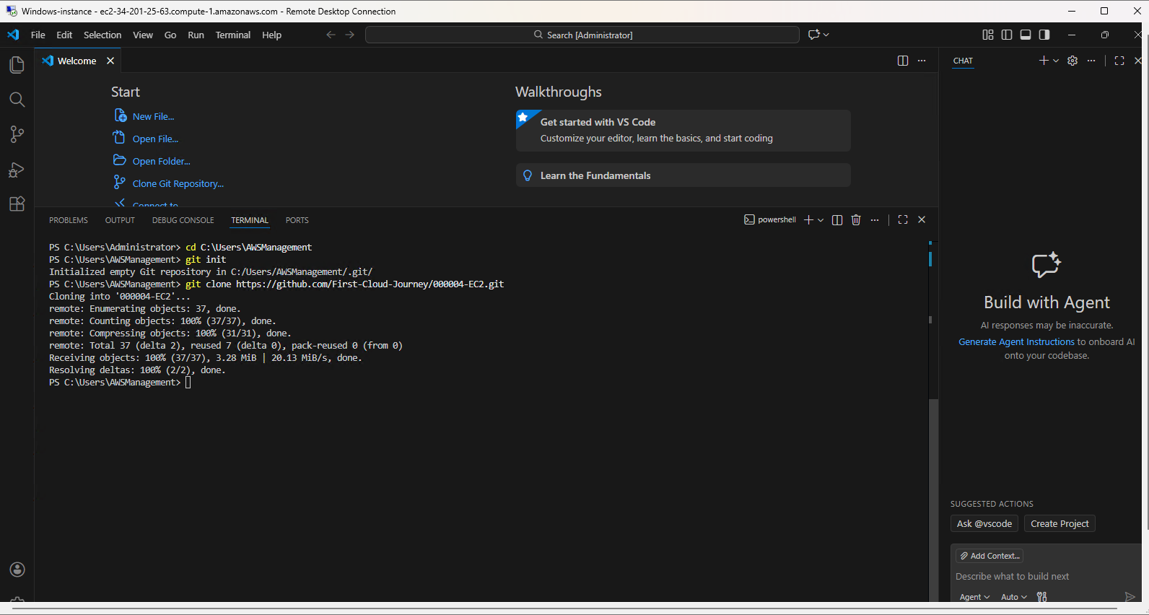This screenshot has width=1149, height=615.
Task: Open the Accounts icon in activity bar
Action: pos(17,570)
